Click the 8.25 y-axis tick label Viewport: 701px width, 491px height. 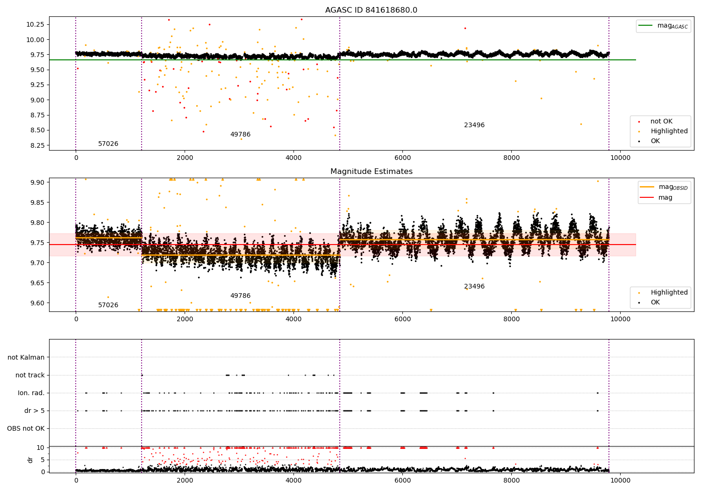37,145
